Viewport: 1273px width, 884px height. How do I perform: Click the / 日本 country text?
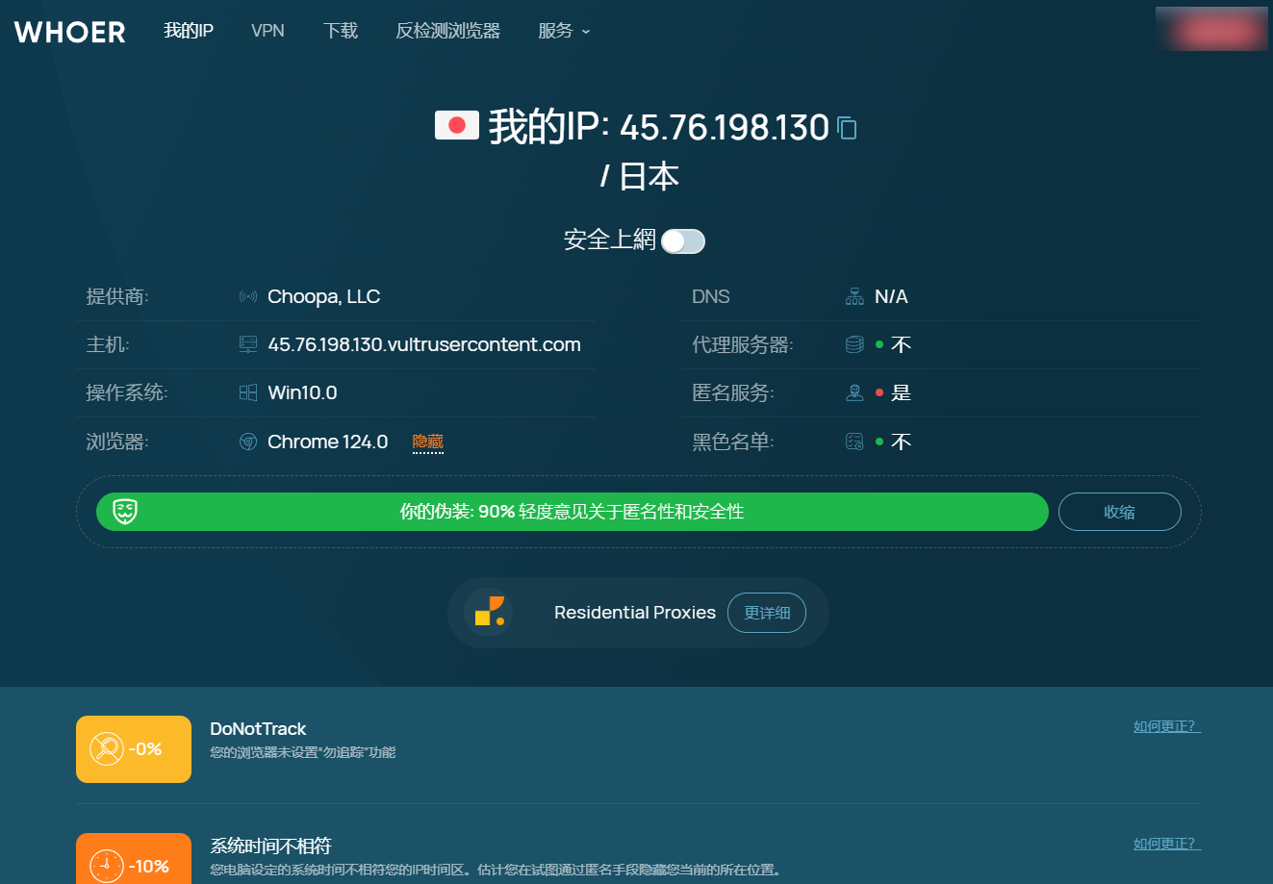tap(640, 177)
